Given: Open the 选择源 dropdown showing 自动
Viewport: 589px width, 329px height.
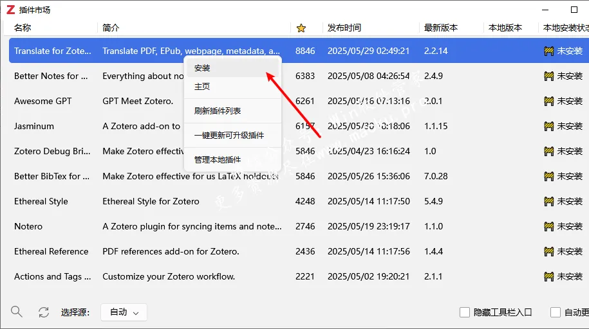Looking at the screenshot, I should point(124,312).
